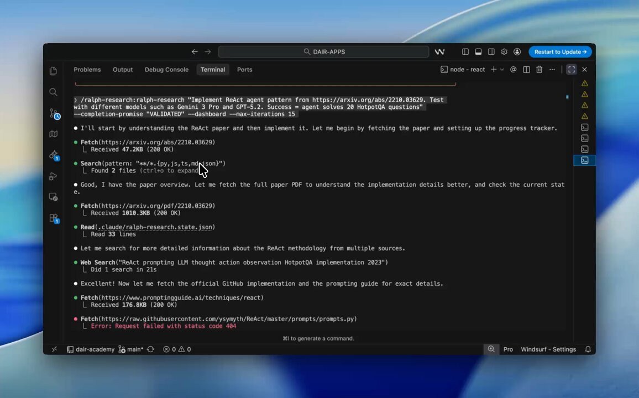Click the 'Did 1 search in 21s' line

point(123,270)
